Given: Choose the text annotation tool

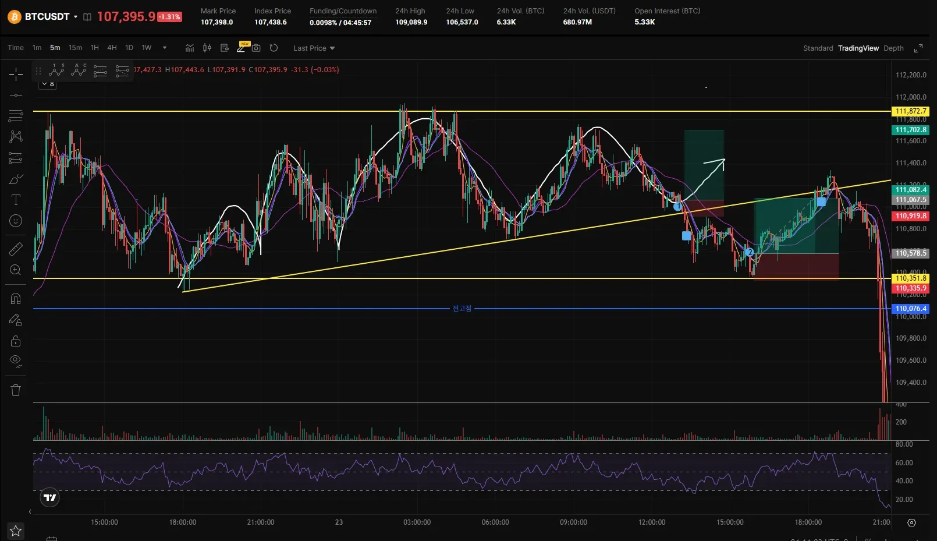Looking at the screenshot, I should click(16, 200).
